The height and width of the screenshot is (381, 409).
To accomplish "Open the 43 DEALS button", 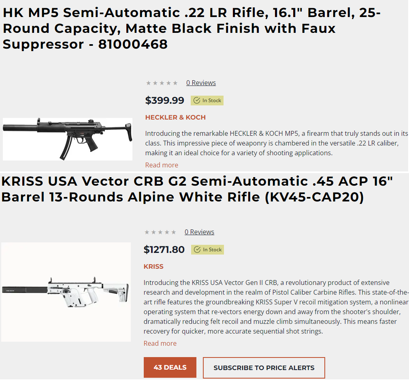I will [x=170, y=367].
